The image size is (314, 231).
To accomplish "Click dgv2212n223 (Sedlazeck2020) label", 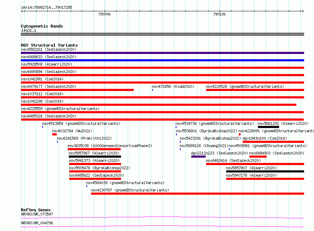I will pyautogui.click(x=219, y=153).
